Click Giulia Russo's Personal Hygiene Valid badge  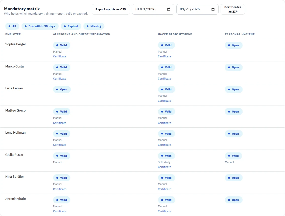click(233, 156)
